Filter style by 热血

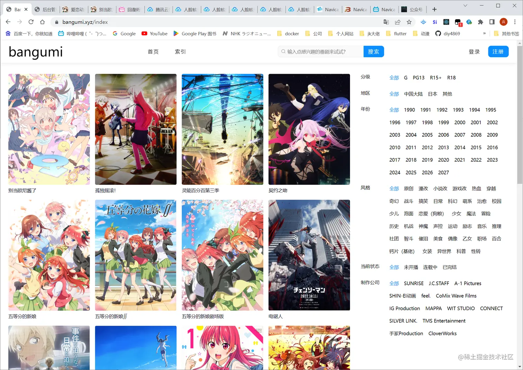[476, 189]
